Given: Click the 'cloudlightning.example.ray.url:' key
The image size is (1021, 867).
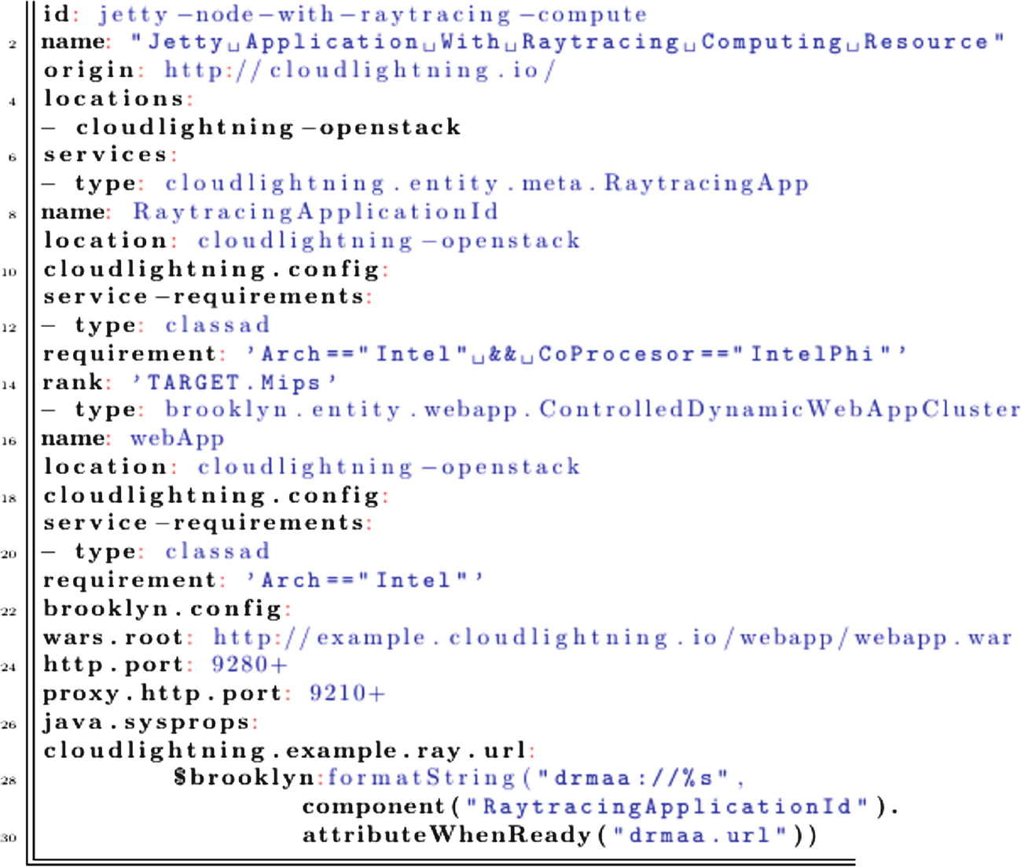Looking at the screenshot, I should (x=290, y=750).
